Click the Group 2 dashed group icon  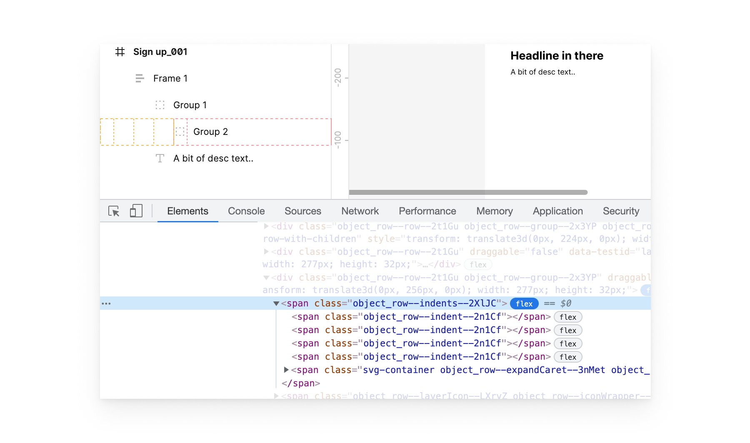click(180, 132)
